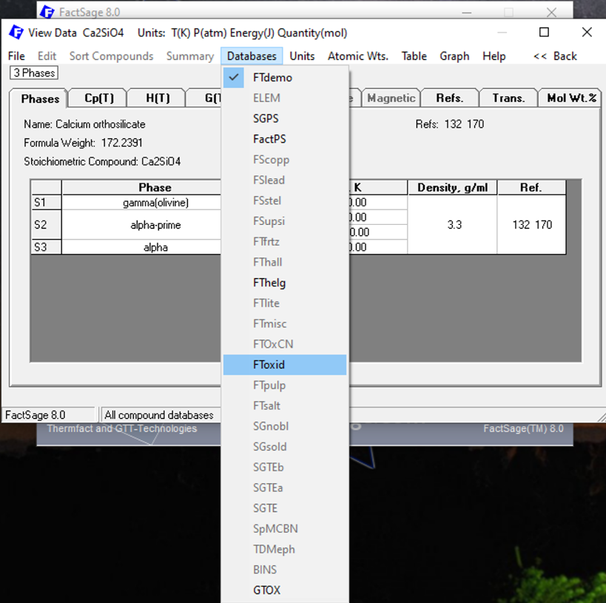
Task: Open the Units menu
Action: [302, 56]
